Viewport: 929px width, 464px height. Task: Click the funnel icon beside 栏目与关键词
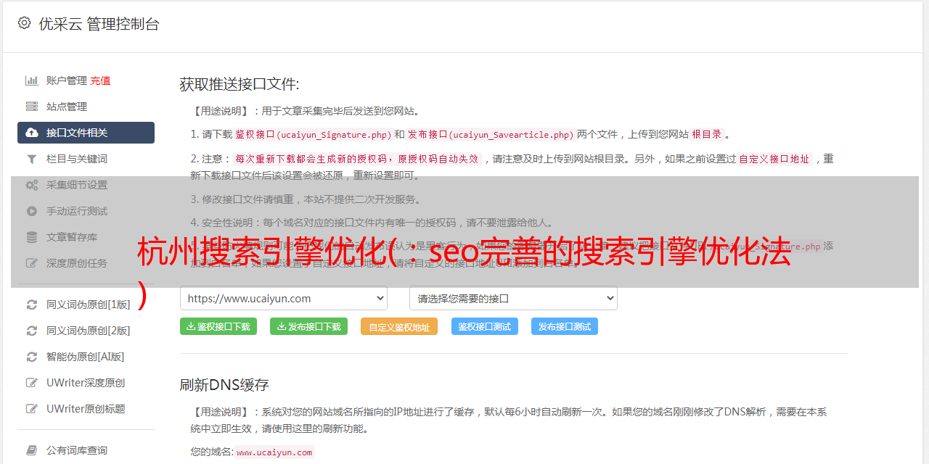(32, 159)
